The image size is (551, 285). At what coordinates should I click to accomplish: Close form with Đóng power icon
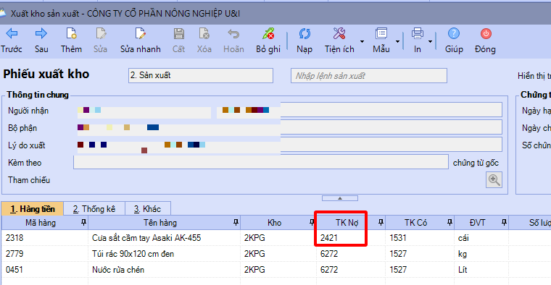(486, 34)
